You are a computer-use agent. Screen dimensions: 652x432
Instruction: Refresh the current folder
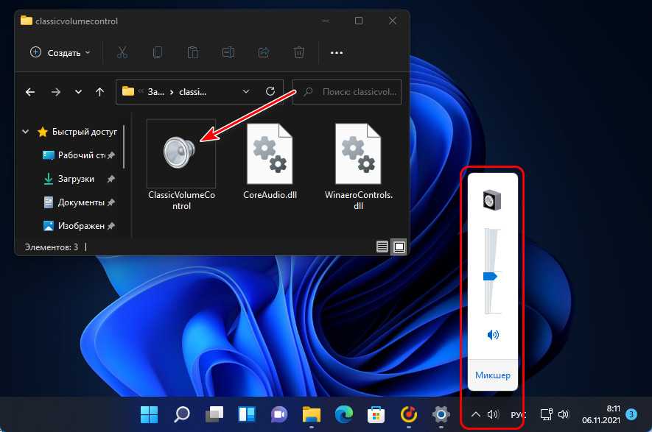click(x=270, y=92)
